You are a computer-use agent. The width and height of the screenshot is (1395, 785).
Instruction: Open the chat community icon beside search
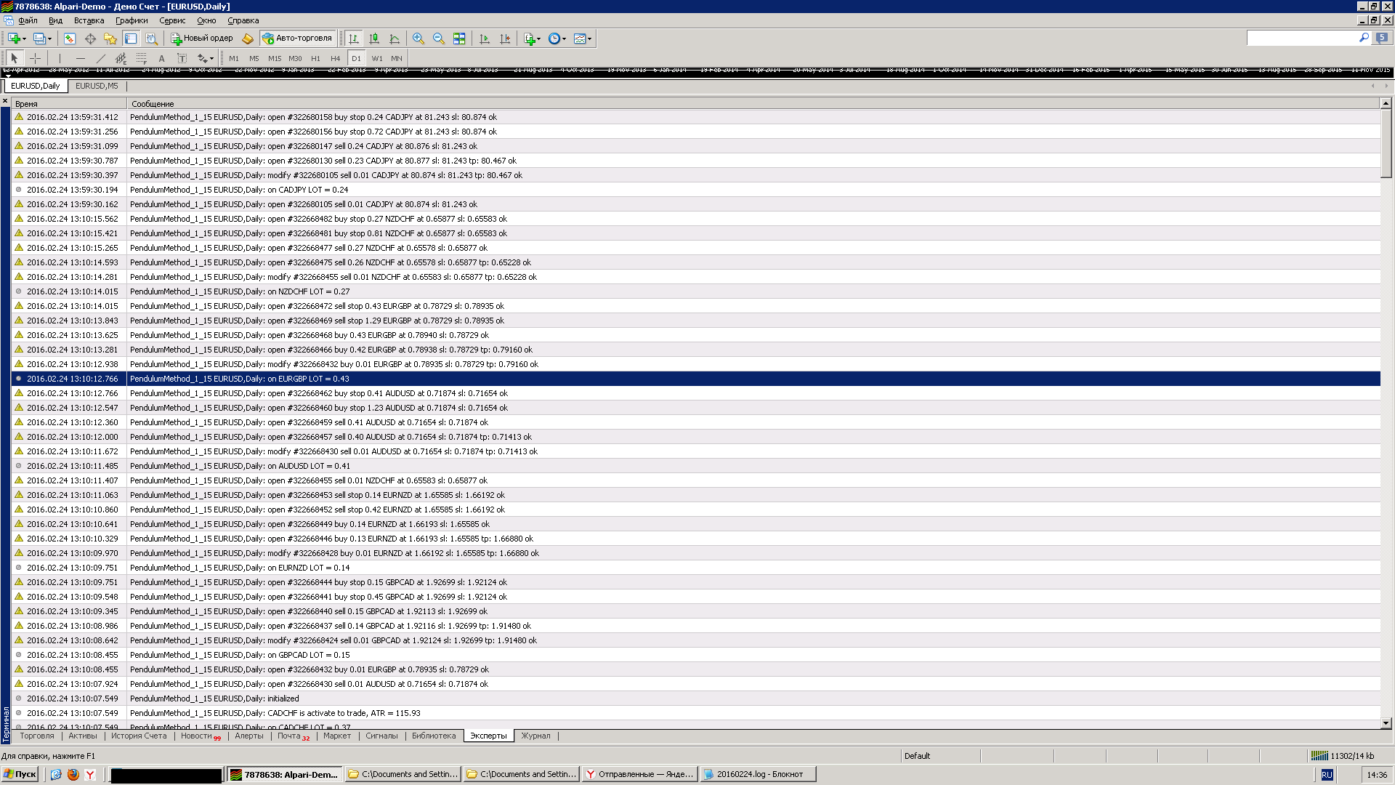1382,38
